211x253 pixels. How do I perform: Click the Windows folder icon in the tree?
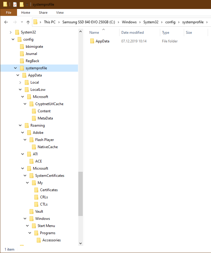(x=31, y=219)
